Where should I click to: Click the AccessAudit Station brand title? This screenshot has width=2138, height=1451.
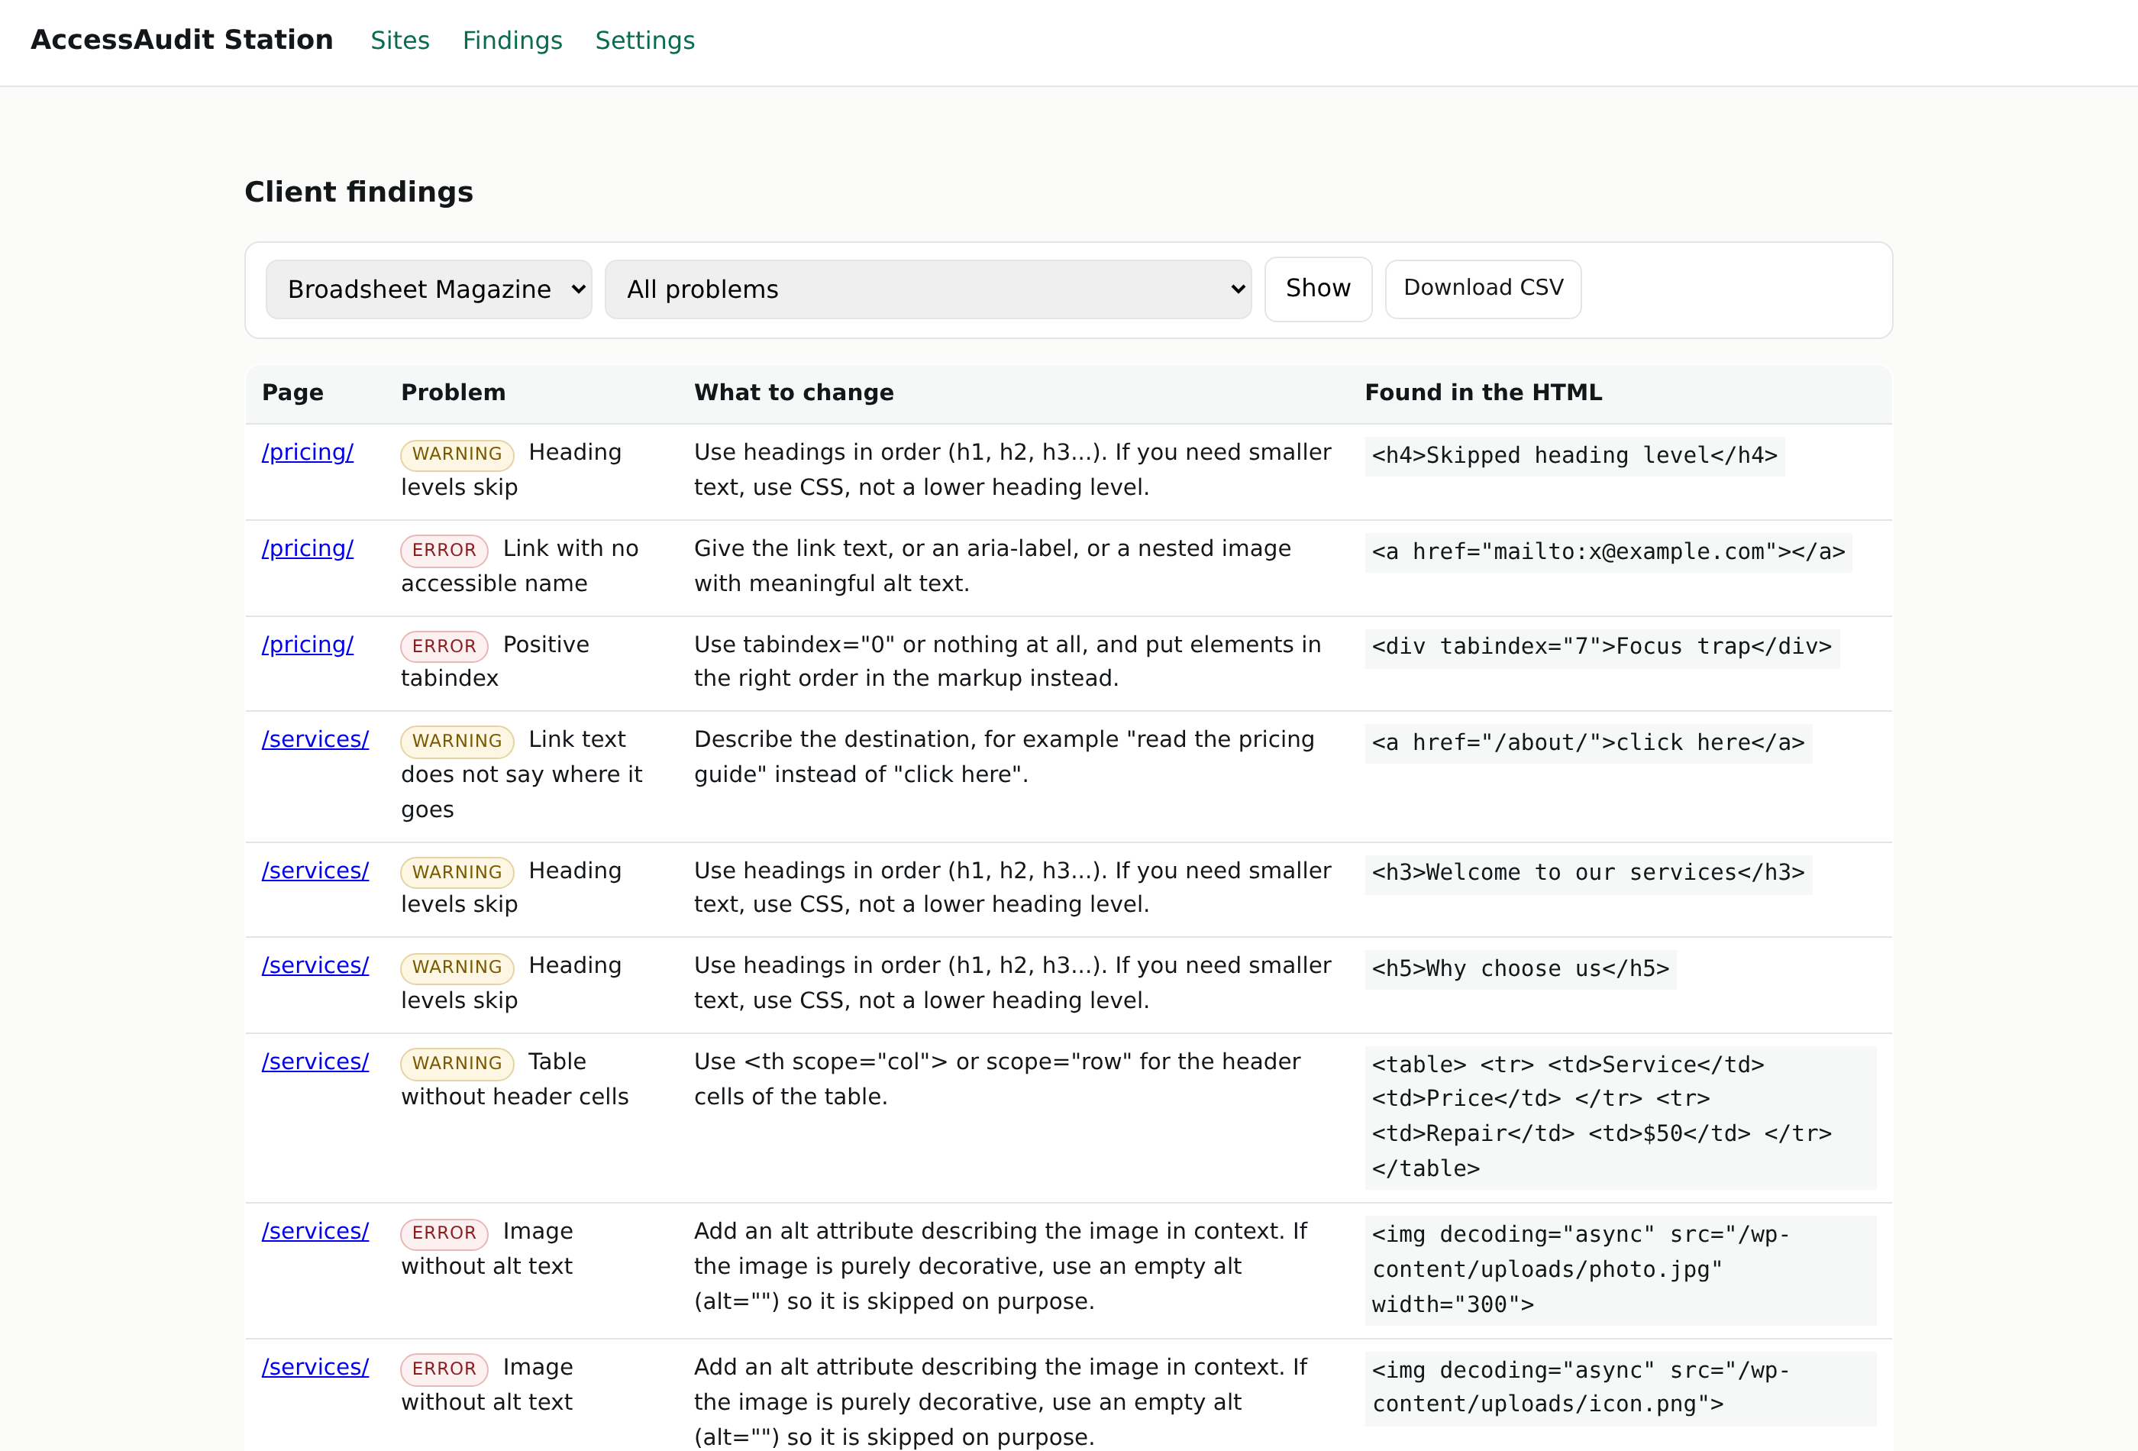coord(181,40)
